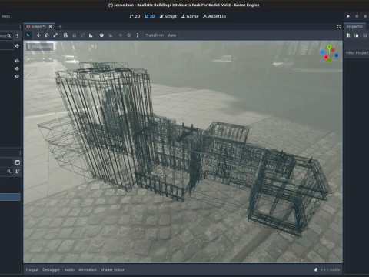Open the View menu in viewport toolbar
The image size is (369, 277).
(171, 35)
